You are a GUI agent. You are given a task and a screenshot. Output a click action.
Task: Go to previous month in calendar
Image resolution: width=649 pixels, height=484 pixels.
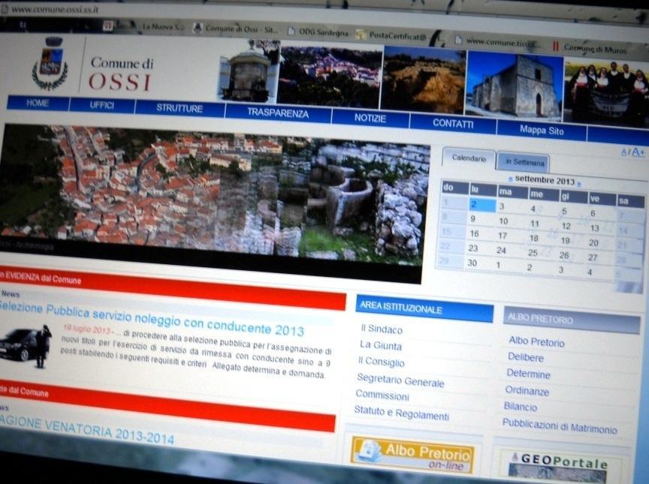(510, 179)
